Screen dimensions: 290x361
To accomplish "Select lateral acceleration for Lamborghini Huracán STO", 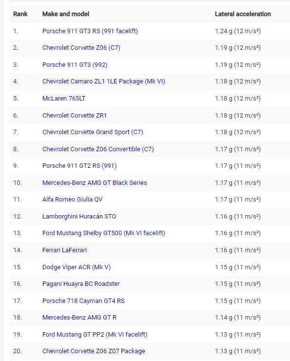I will tap(238, 217).
